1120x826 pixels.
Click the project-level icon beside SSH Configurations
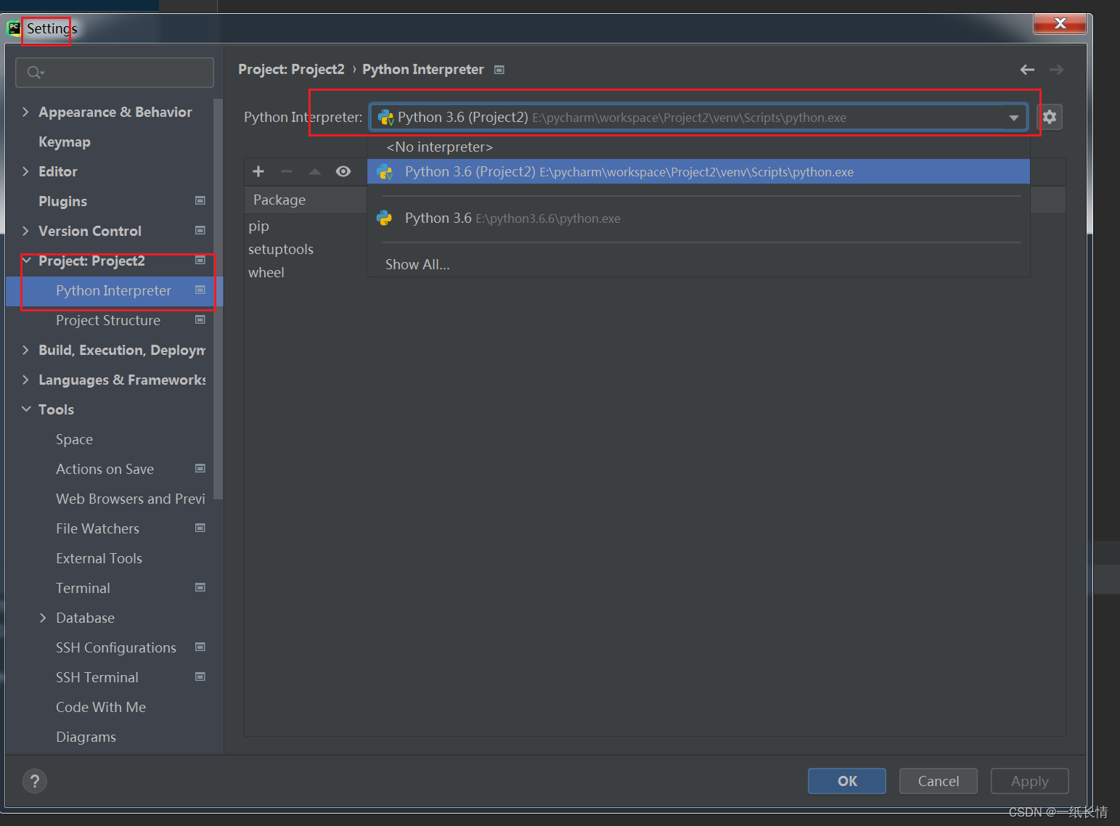(200, 647)
